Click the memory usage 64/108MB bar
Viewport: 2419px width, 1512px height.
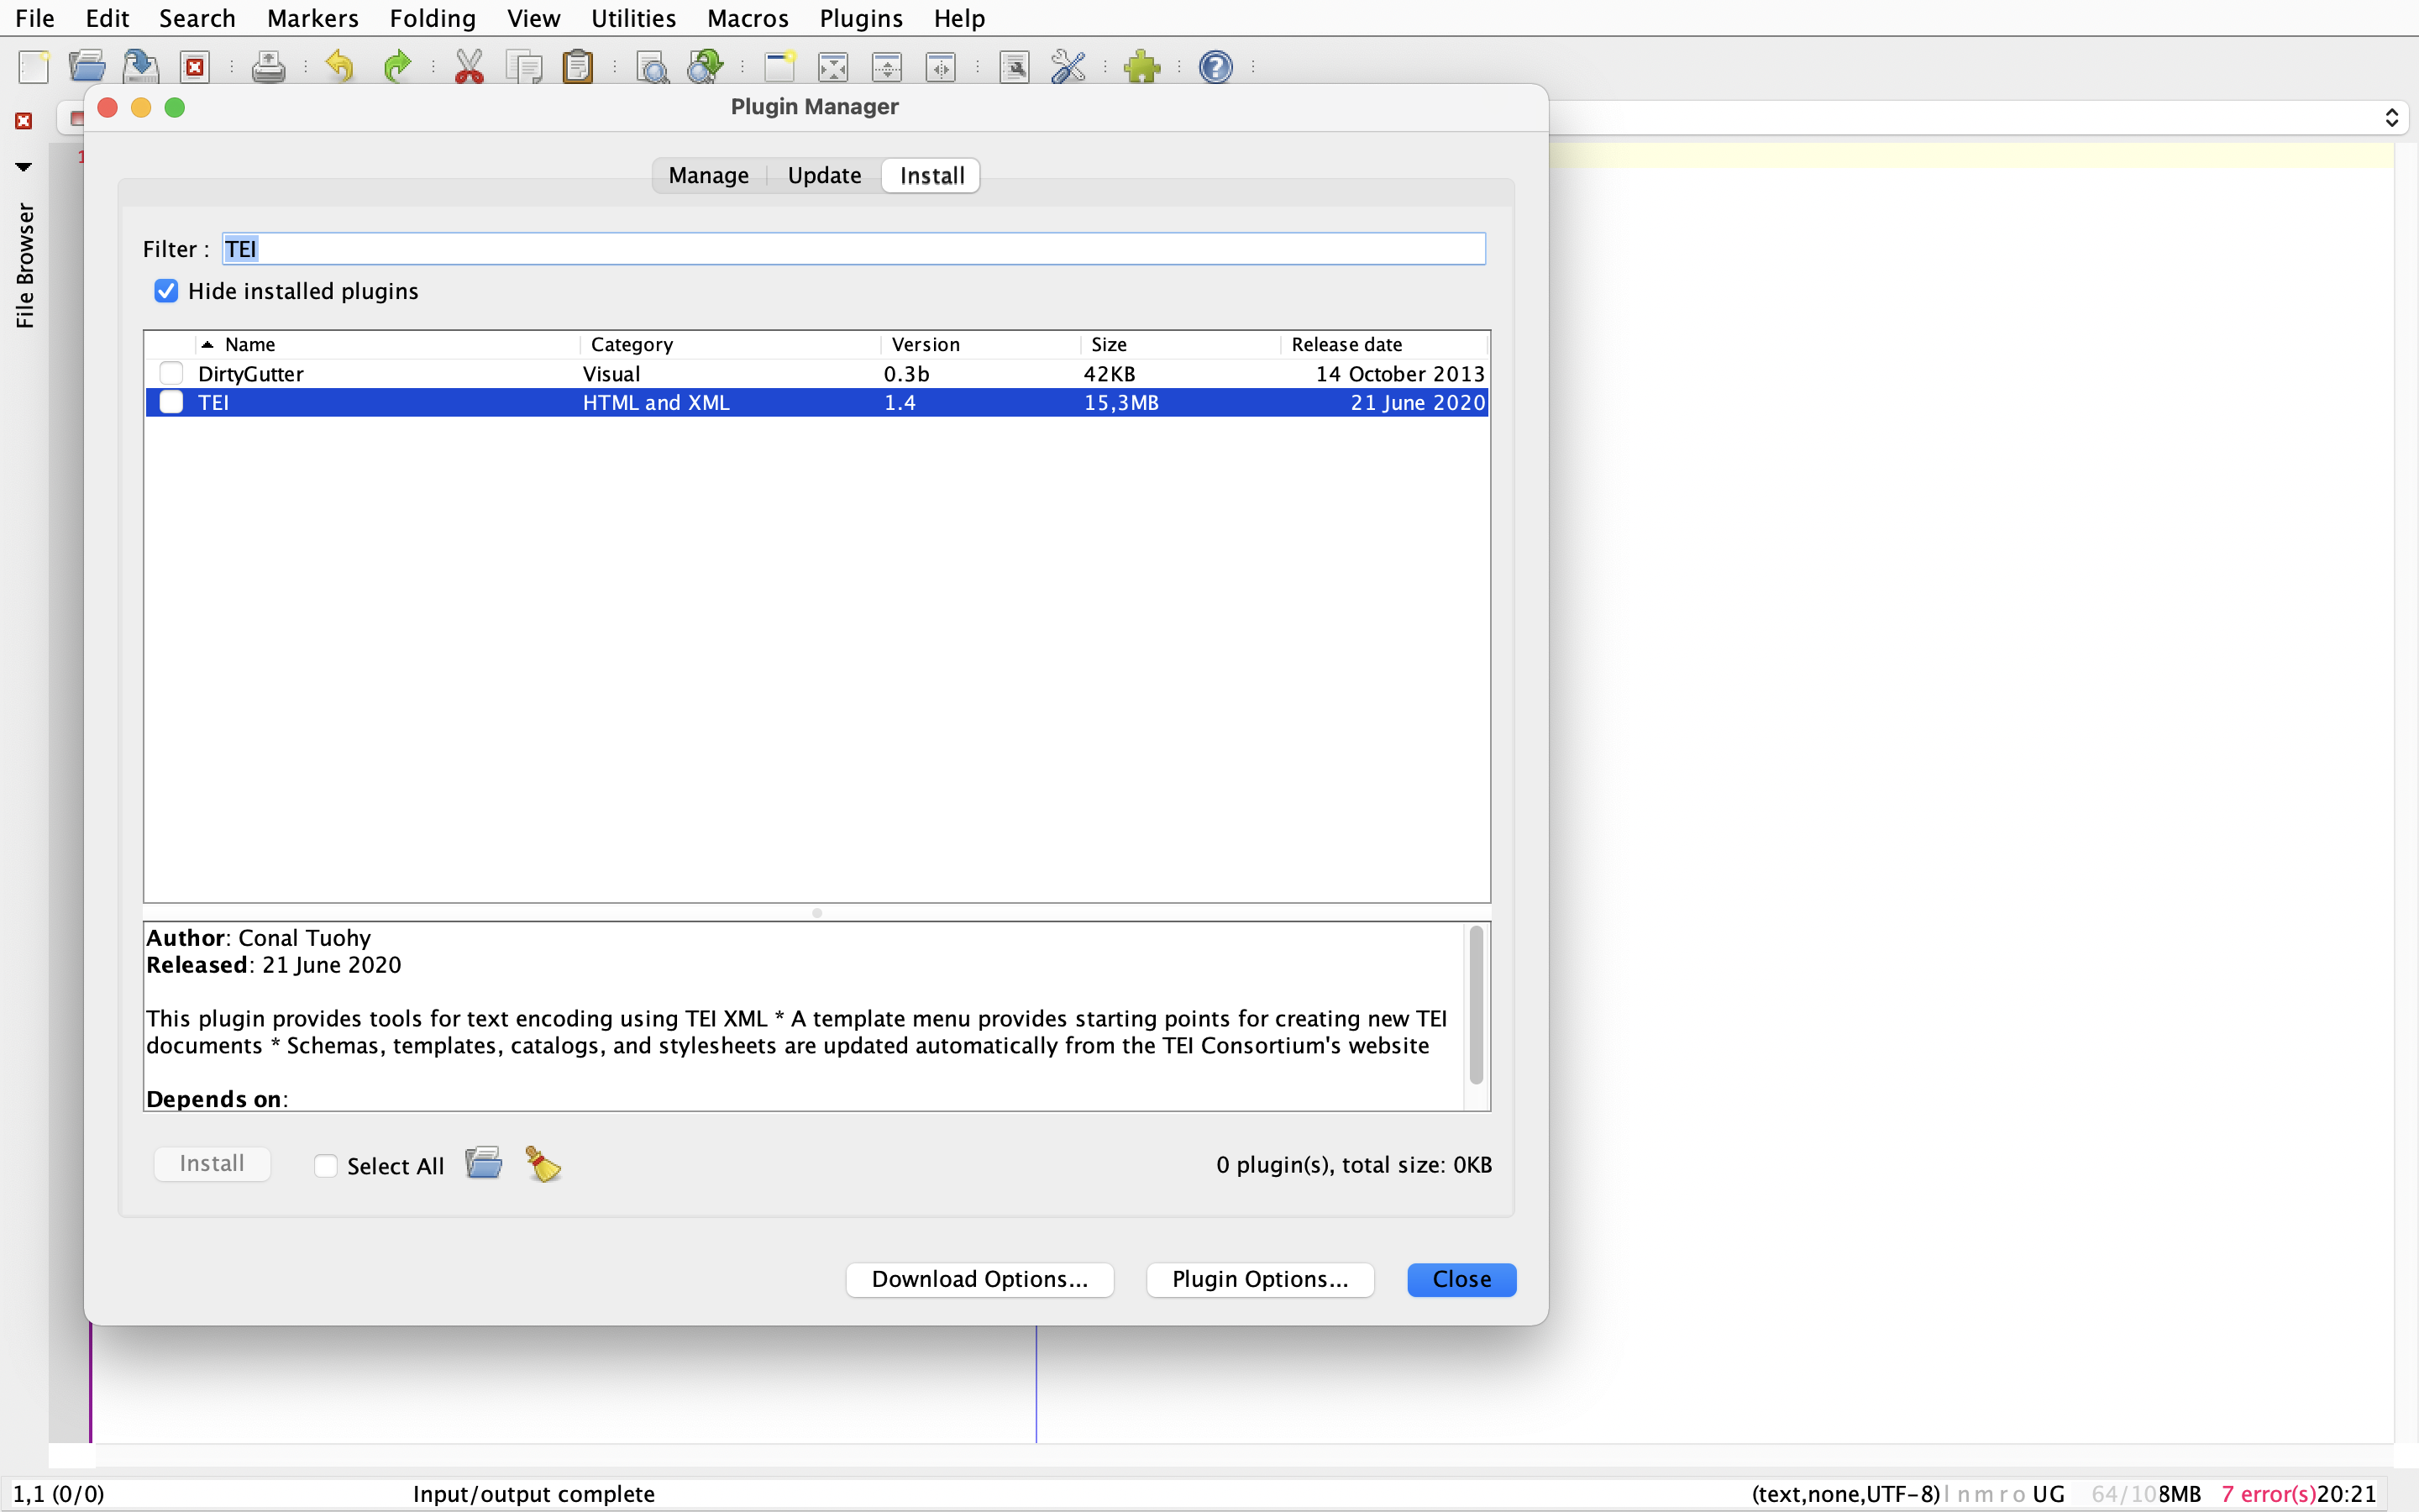pyautogui.click(x=2146, y=1494)
